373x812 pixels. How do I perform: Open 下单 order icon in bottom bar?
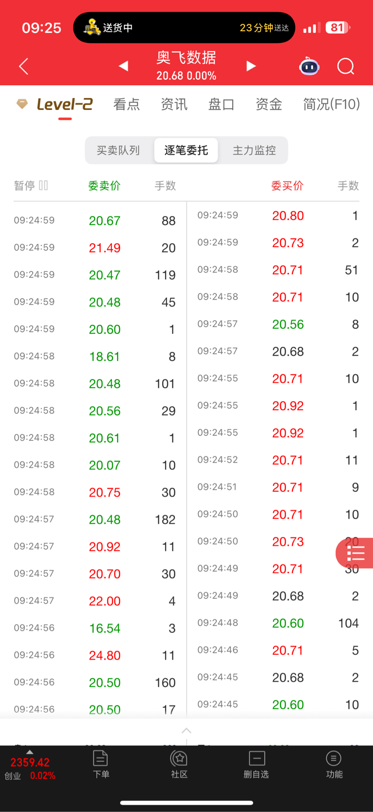(x=101, y=764)
